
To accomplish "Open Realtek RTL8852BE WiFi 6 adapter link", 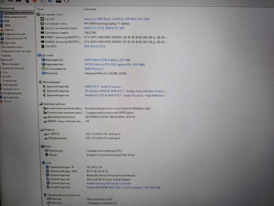I will click(124, 187).
